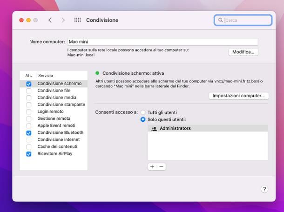Click the Att. column header
284x212 pixels.
pos(28,76)
